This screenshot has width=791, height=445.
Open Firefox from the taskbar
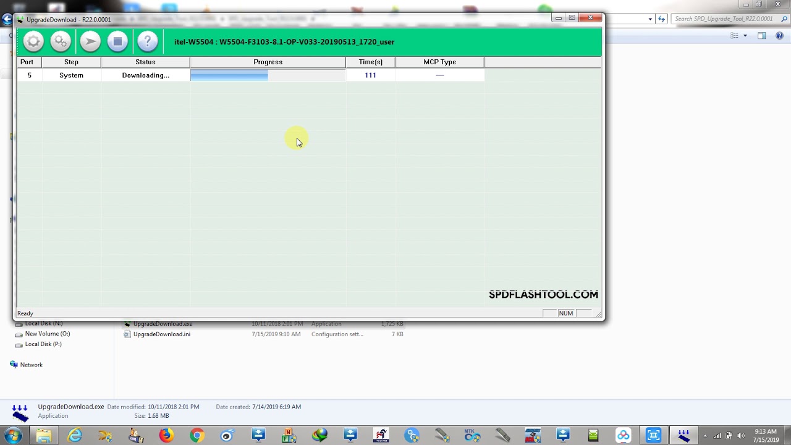[x=166, y=436]
